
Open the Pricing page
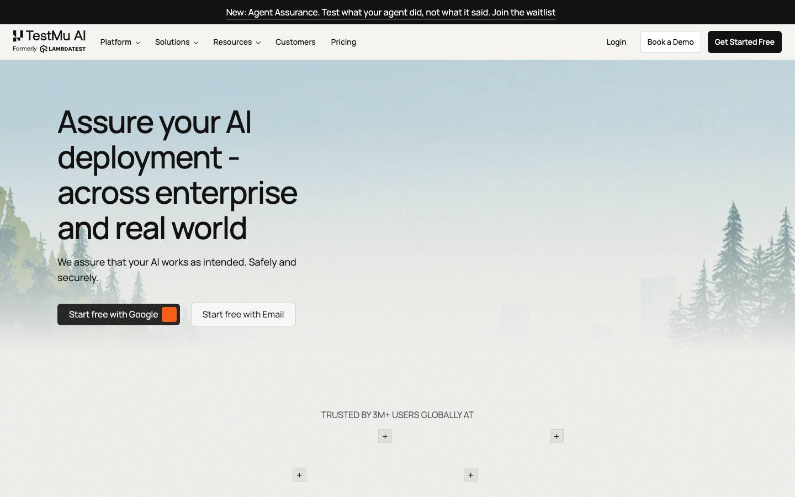[x=343, y=42]
